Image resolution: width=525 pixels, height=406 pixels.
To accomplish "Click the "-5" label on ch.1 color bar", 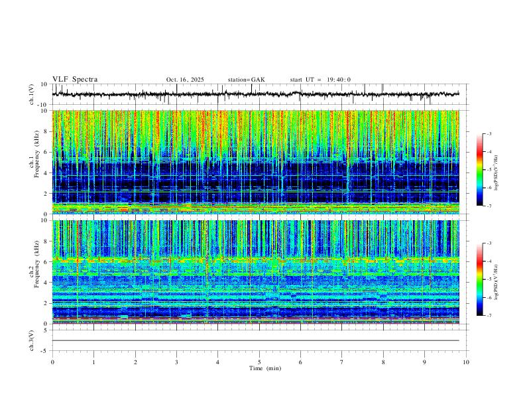I will tap(489, 170).
